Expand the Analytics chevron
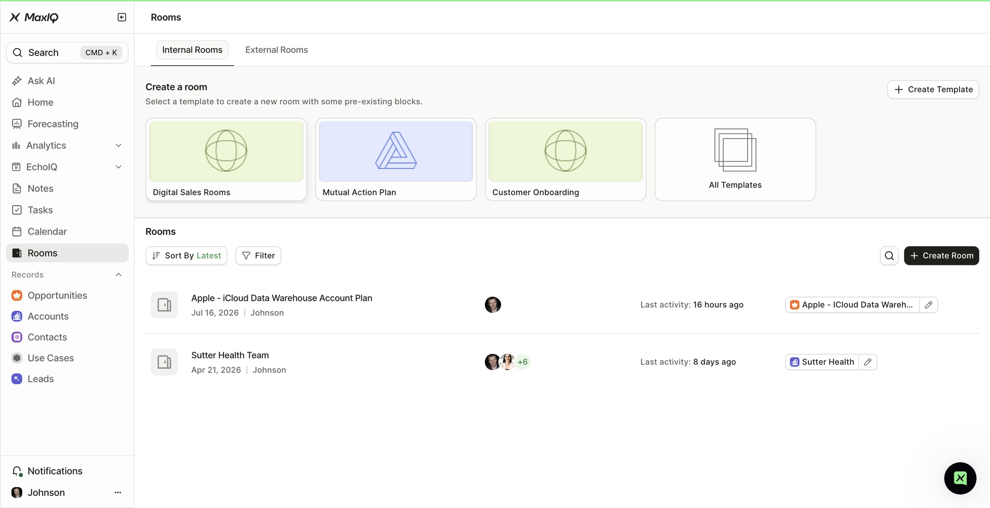 (118, 145)
